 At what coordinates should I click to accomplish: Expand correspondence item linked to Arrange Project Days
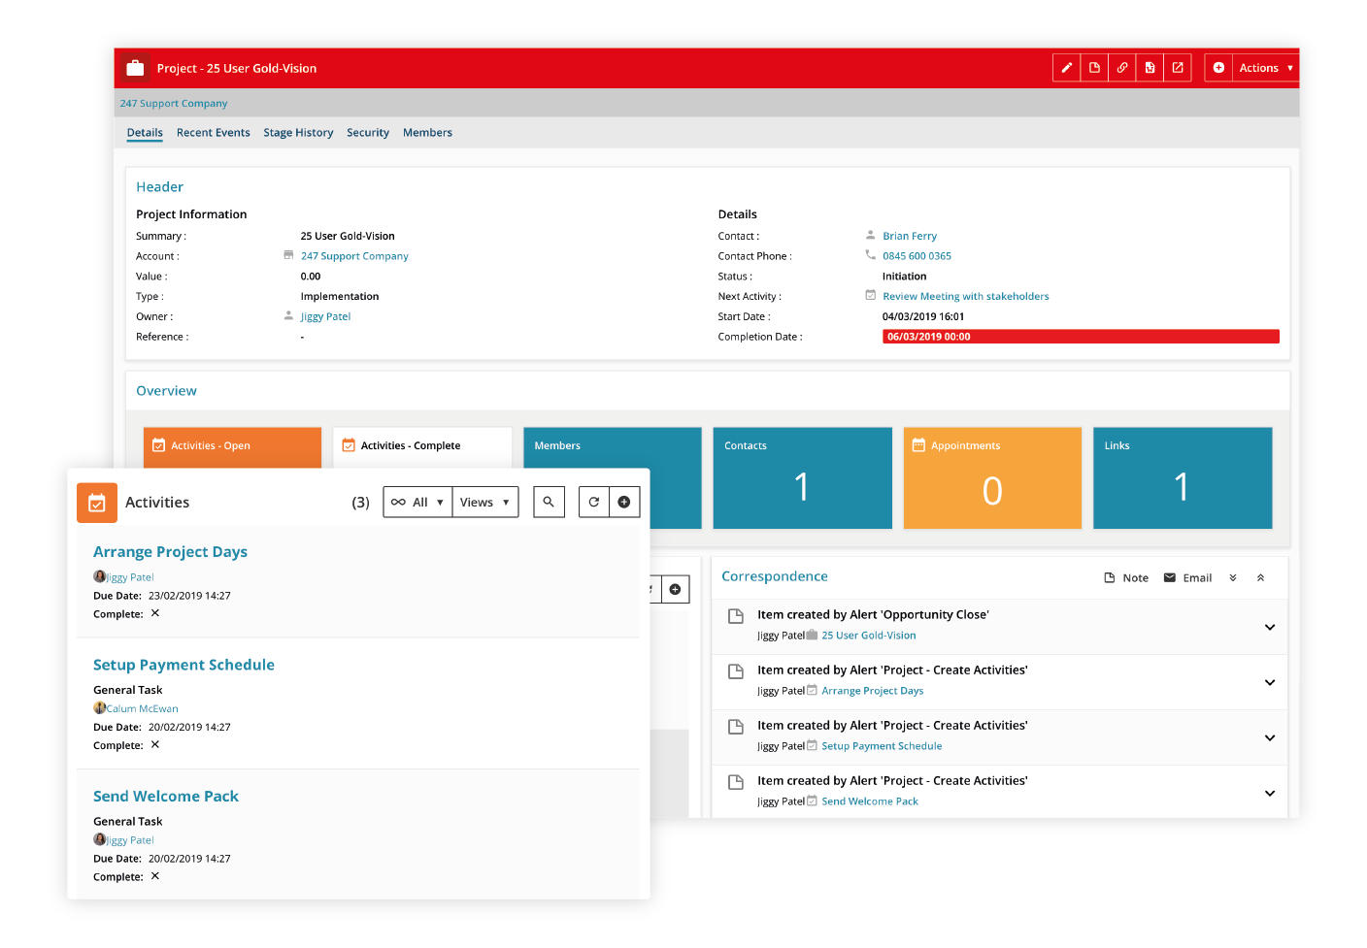(x=1270, y=682)
